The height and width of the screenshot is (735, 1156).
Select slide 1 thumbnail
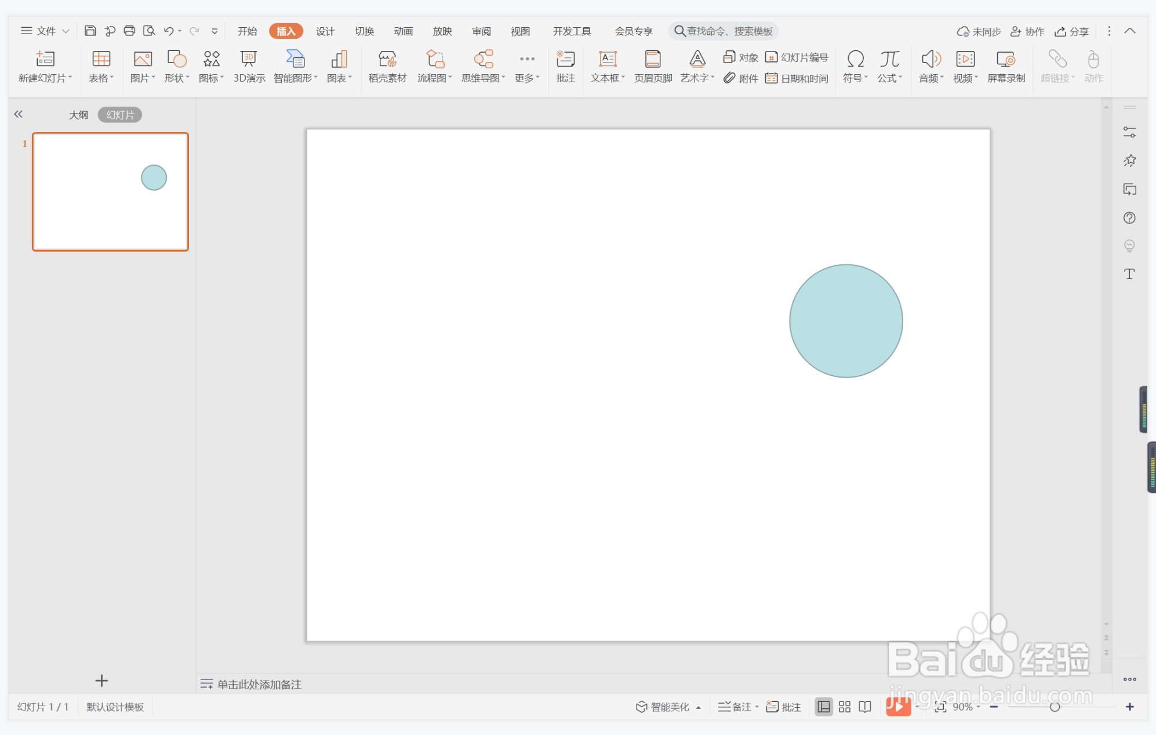tap(110, 192)
